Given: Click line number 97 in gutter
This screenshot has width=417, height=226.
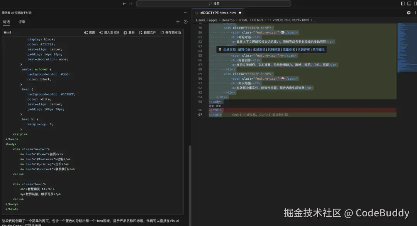Looking at the screenshot, I should (x=200, y=115).
